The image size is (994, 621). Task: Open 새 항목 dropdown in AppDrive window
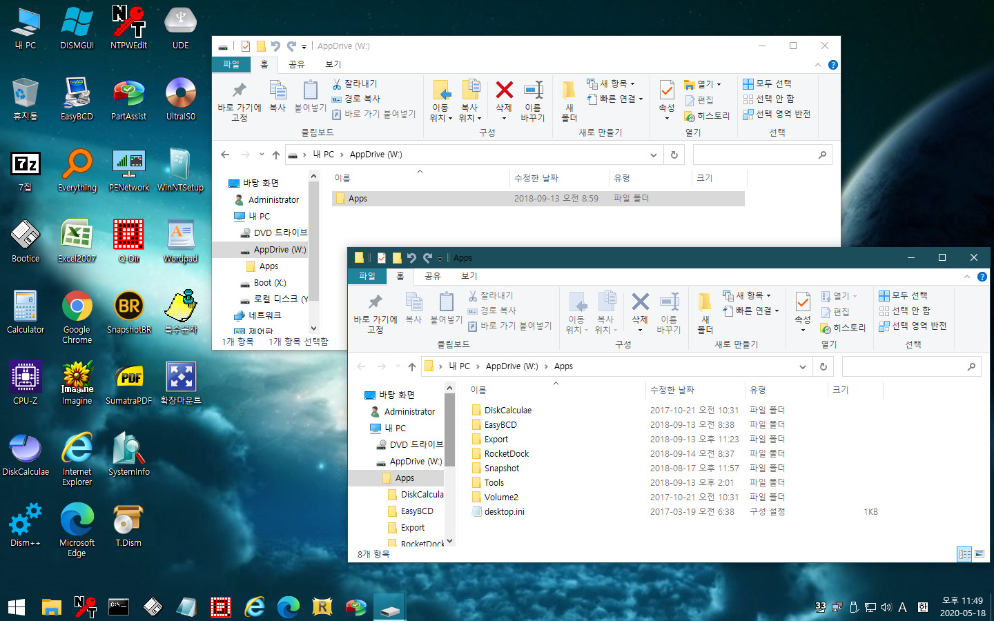coord(611,83)
